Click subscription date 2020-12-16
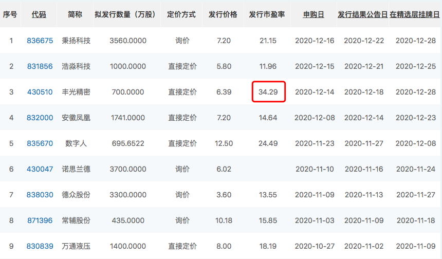This screenshot has width=442, height=259. (x=315, y=41)
